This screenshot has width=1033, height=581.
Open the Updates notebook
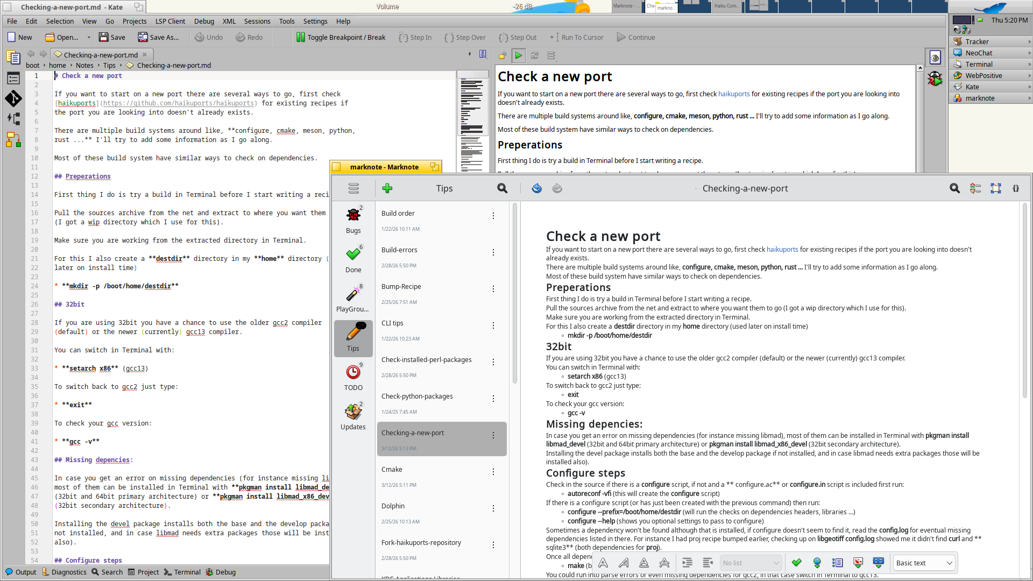(x=353, y=416)
